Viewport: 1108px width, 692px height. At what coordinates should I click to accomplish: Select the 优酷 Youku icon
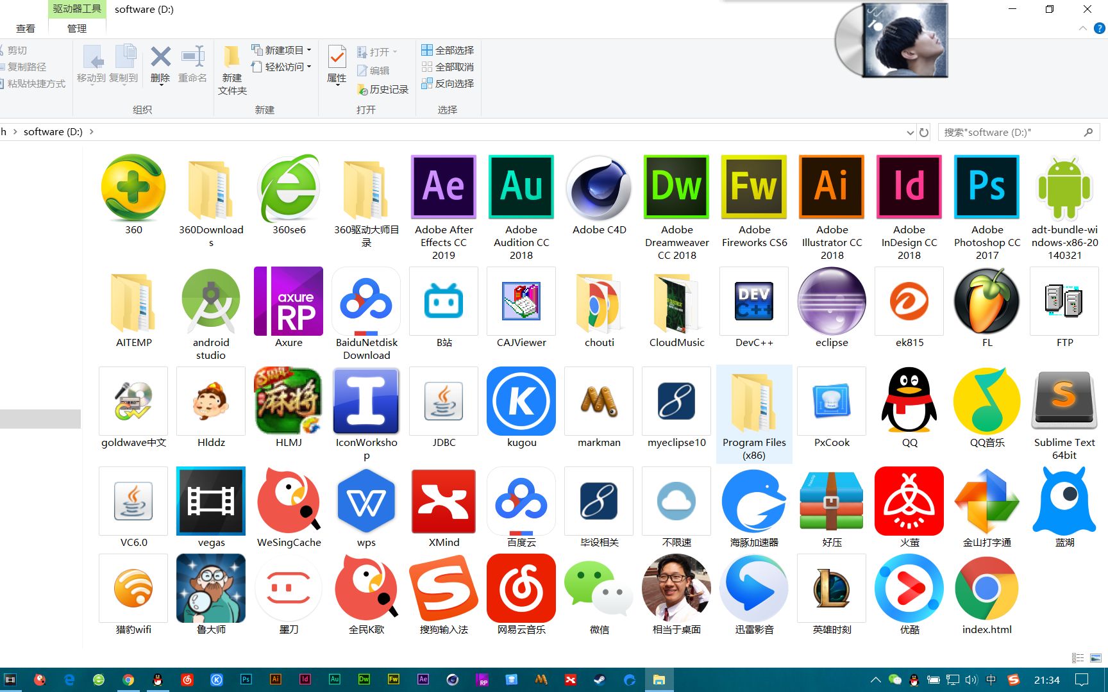pos(909,588)
